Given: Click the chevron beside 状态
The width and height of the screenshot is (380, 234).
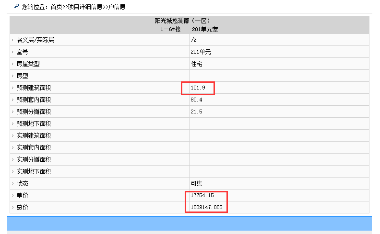Looking at the screenshot, I should 12,183.
